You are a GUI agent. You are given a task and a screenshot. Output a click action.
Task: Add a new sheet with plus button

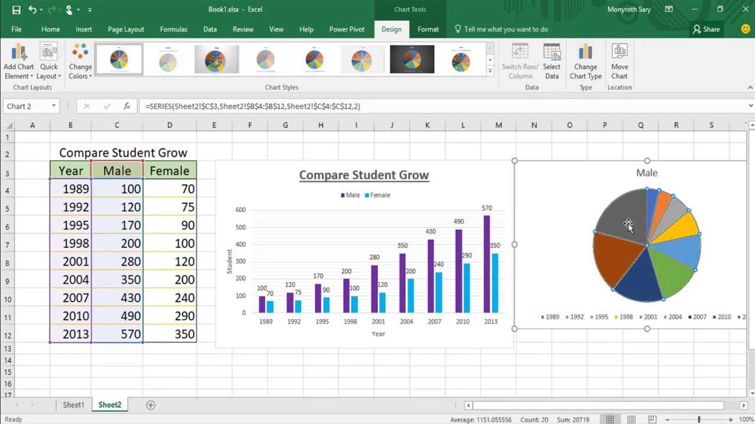click(x=150, y=405)
